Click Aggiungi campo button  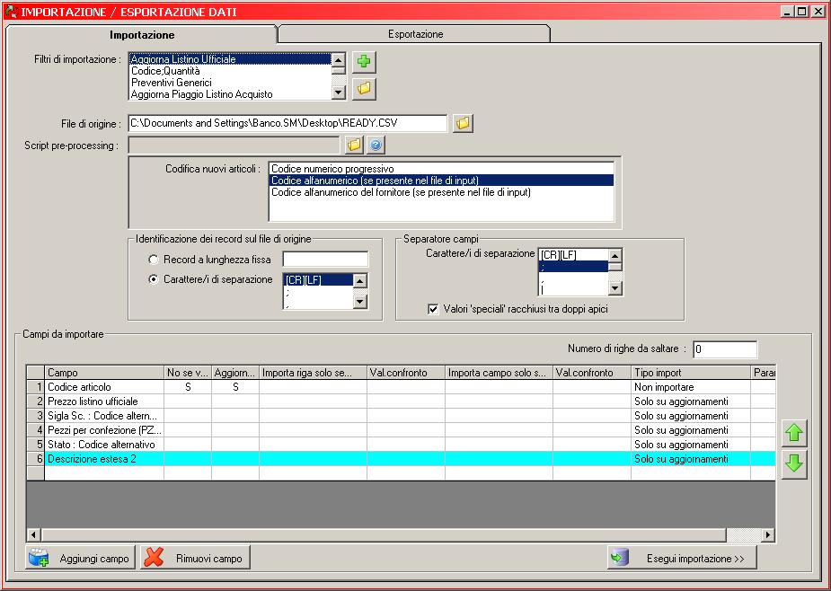click(81, 558)
